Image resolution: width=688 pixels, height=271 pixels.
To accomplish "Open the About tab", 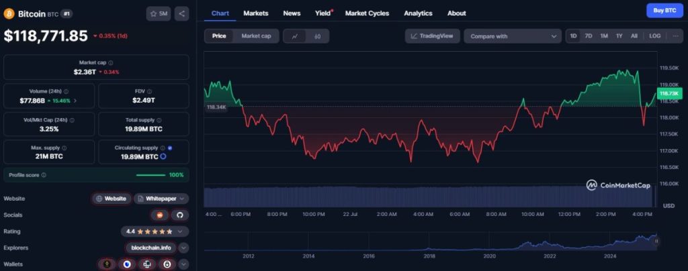I will pos(456,13).
